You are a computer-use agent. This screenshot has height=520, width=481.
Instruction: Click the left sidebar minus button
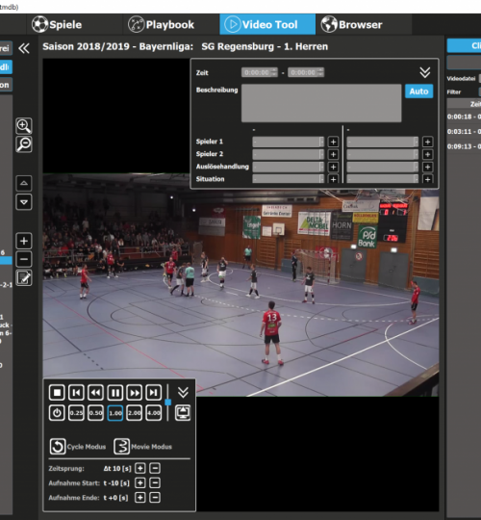pos(24,259)
